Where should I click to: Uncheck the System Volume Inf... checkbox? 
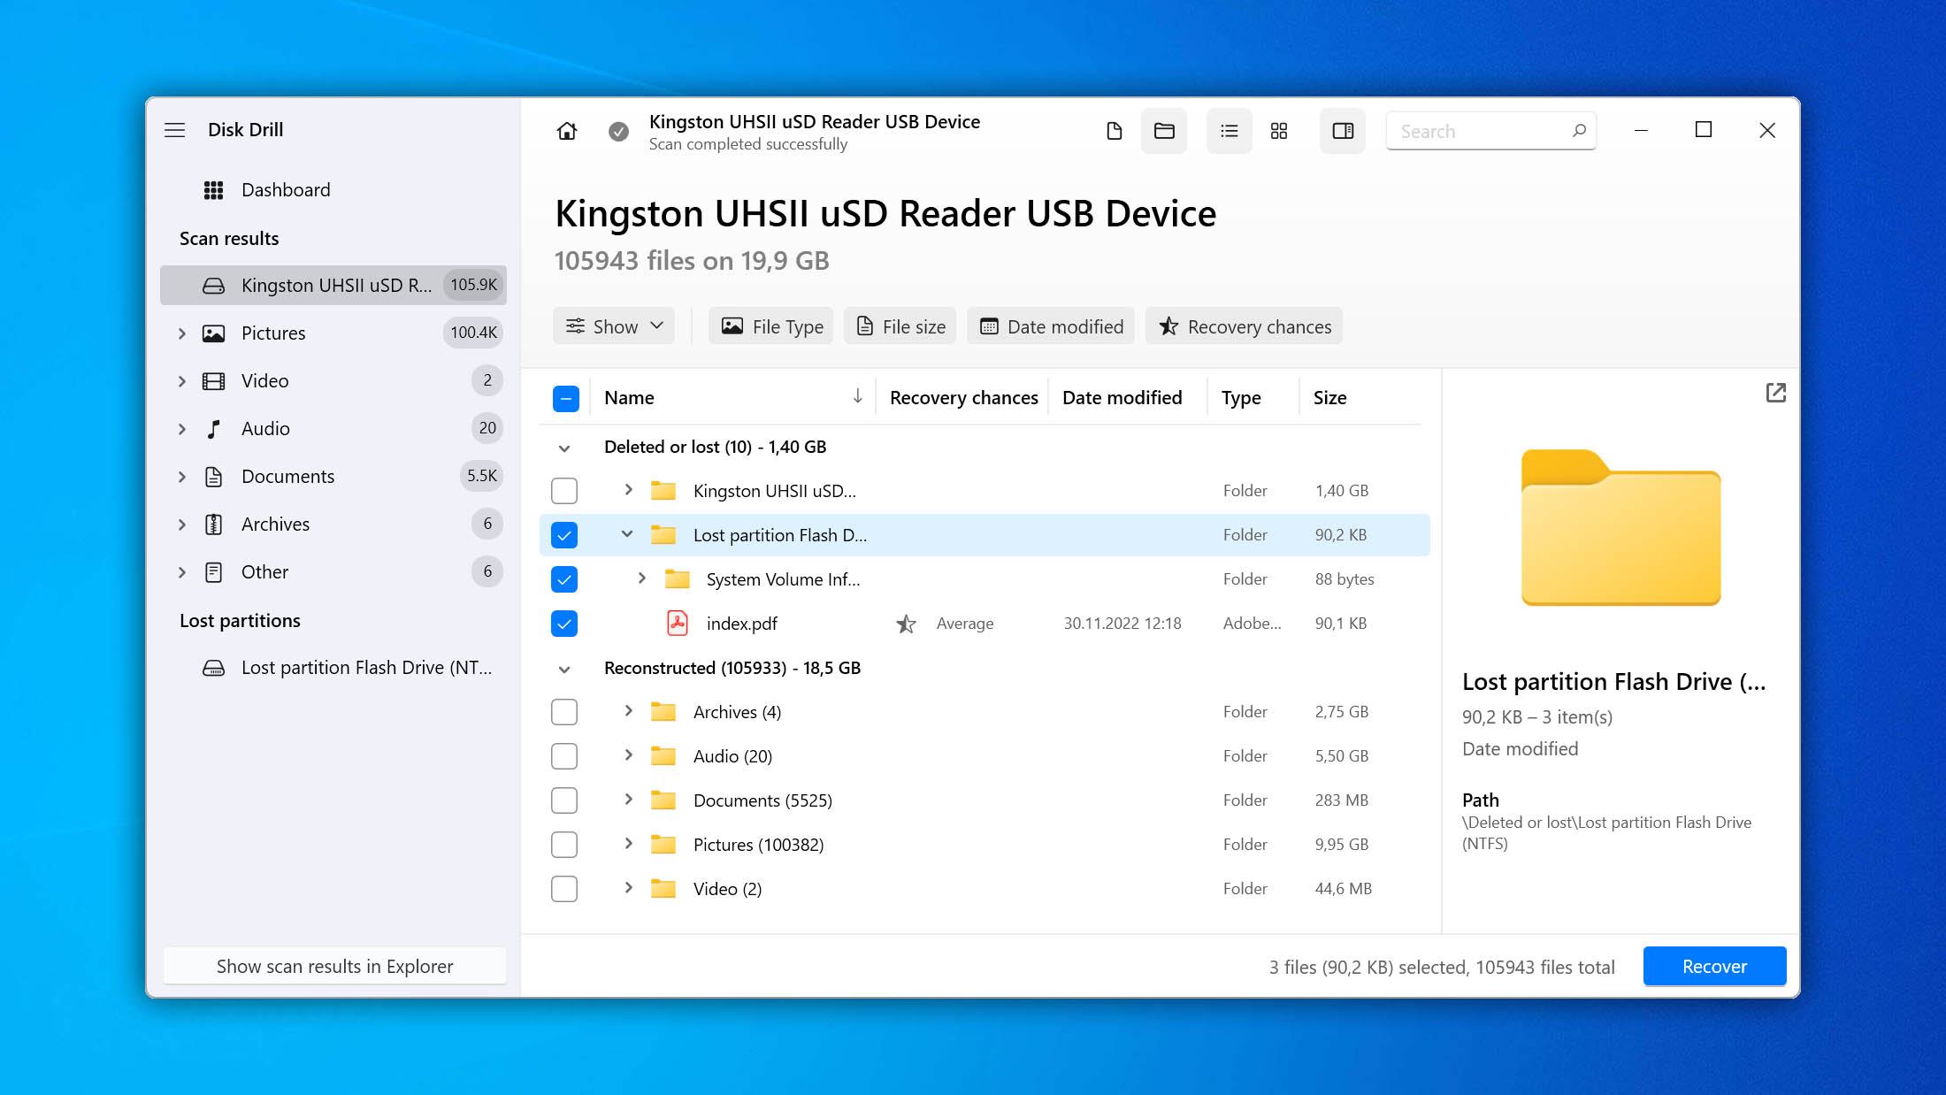tap(563, 578)
